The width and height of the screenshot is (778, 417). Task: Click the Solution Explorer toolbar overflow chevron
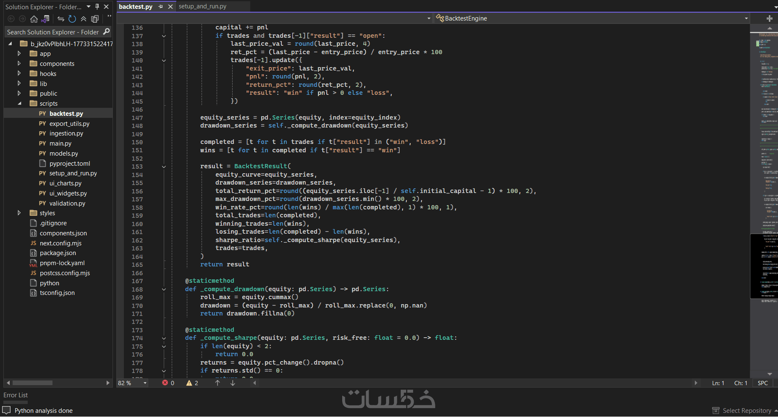[109, 17]
